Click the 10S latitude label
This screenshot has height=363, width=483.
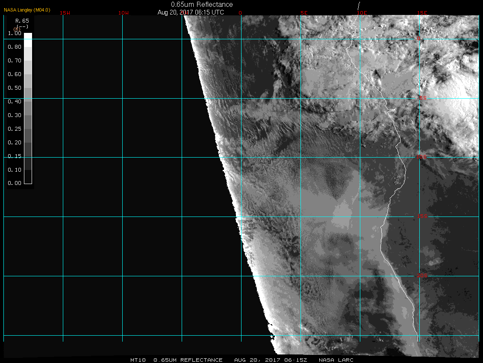click(422, 157)
